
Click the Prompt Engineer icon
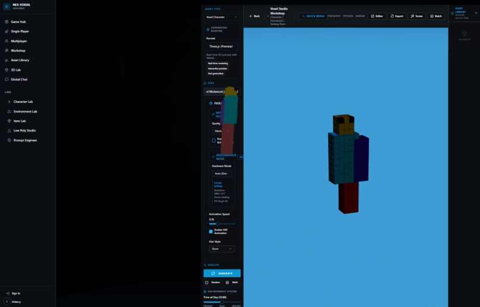(x=9, y=140)
